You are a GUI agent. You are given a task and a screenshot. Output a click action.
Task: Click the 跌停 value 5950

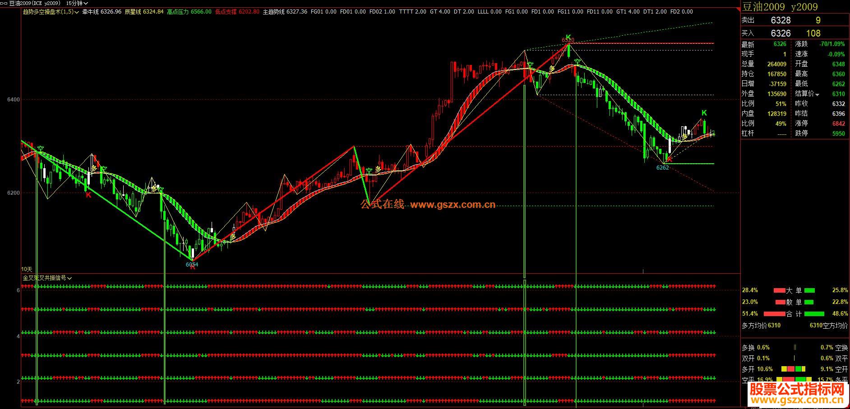839,133
